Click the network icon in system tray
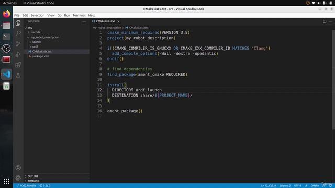 (314, 3)
